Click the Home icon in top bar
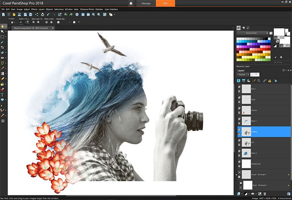This screenshot has width=292, height=200. click(131, 3)
